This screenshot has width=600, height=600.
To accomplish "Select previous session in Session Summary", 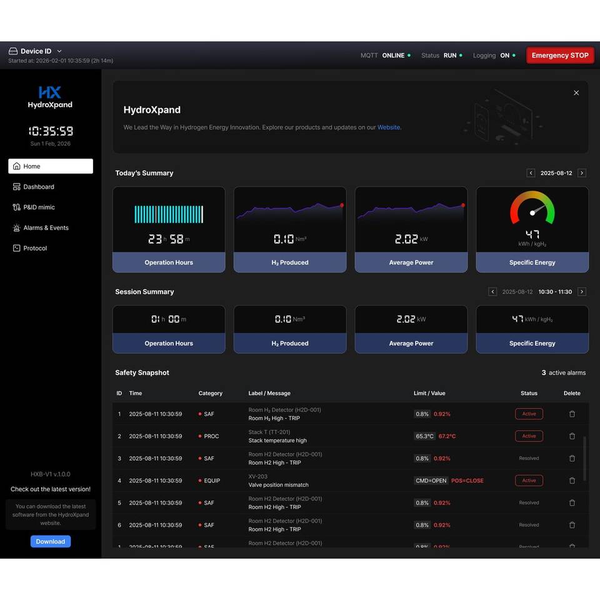I will tap(493, 292).
